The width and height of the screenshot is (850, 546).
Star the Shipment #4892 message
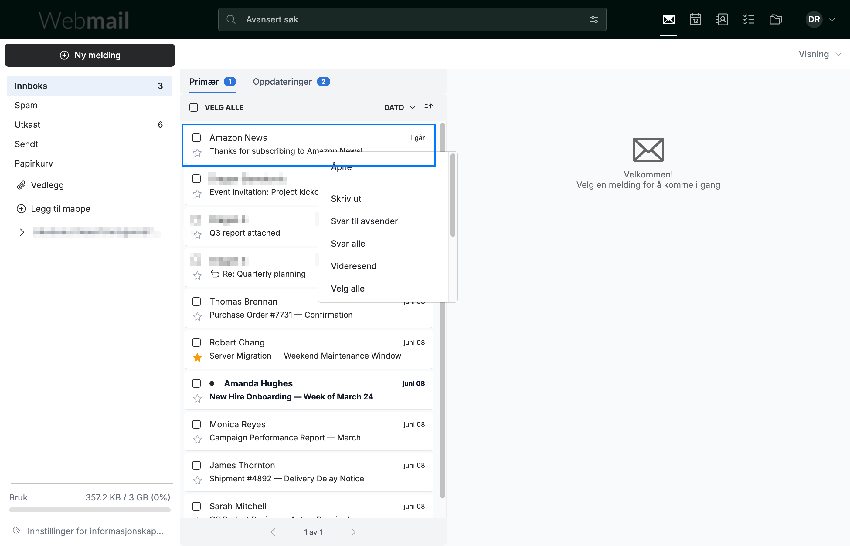197,480
